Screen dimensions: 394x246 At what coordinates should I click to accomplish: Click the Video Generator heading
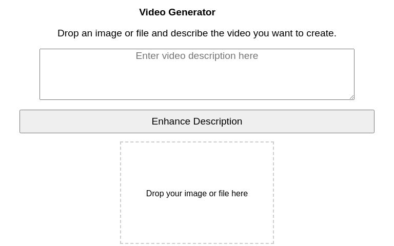click(177, 12)
